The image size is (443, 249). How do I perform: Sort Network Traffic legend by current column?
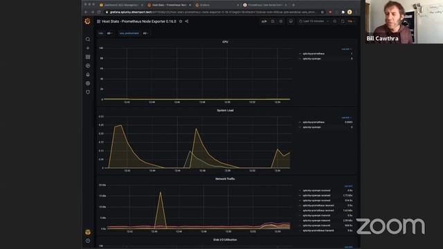348,186
